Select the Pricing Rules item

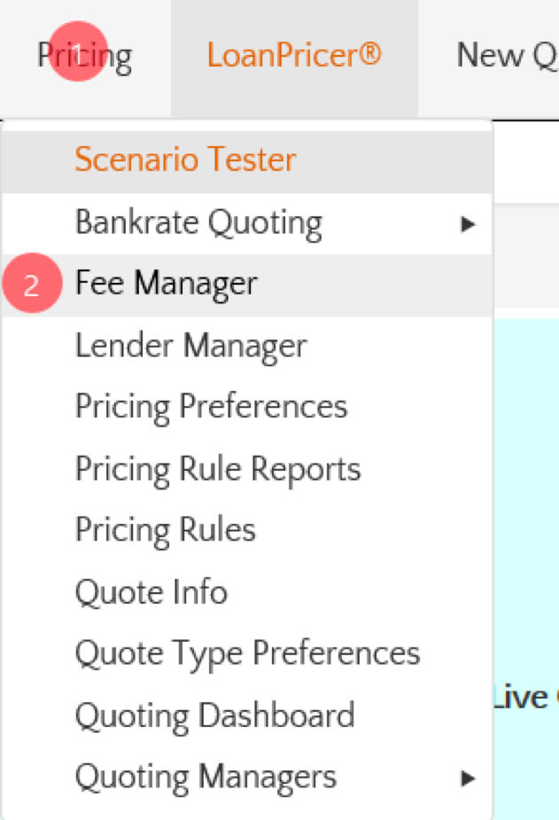coord(166,530)
